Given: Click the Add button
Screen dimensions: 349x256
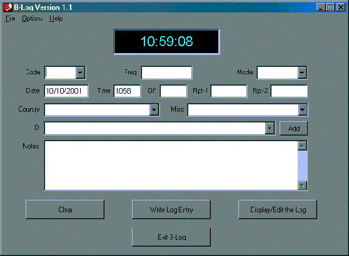Looking at the screenshot, I should point(293,128).
